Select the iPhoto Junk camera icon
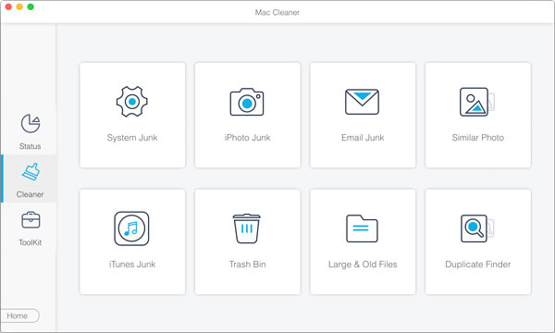This screenshot has height=333, width=555. 247,102
